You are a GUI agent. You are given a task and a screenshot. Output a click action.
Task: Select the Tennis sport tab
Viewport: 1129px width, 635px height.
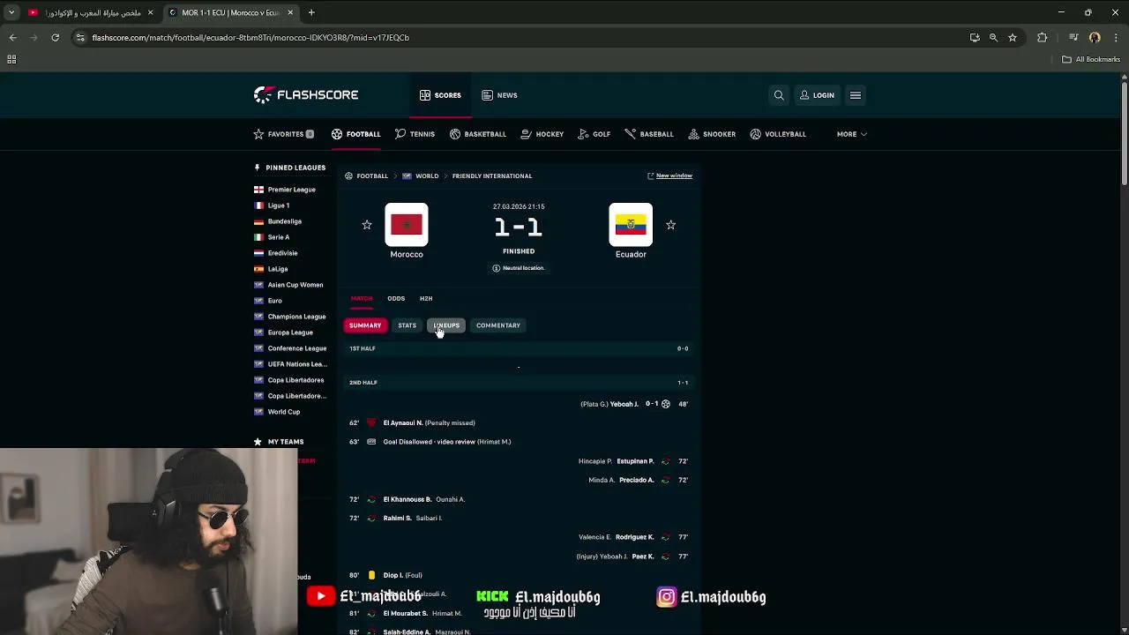tap(415, 134)
